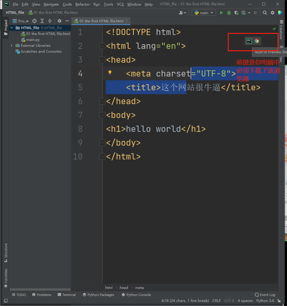Open in Built-in Preview PyCharm icon
The height and width of the screenshot is (306, 287).
click(249, 41)
